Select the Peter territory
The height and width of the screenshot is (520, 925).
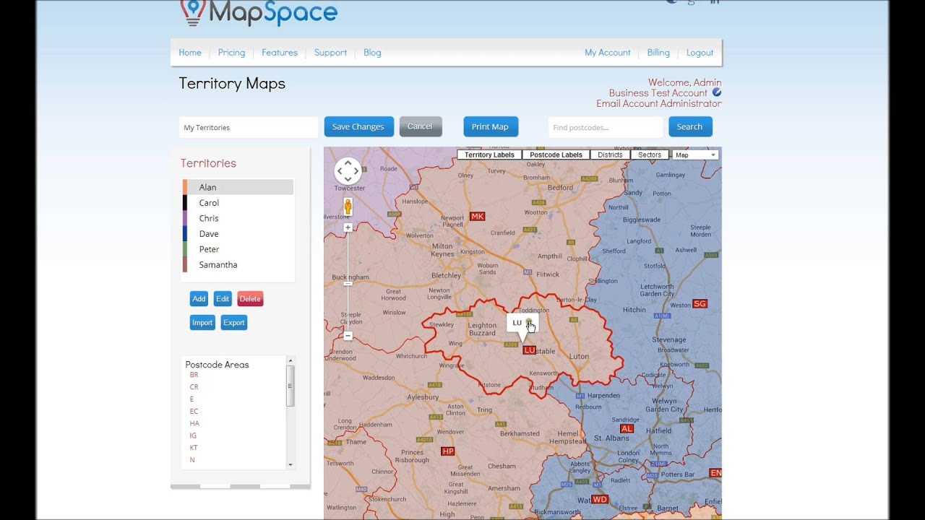(x=238, y=249)
